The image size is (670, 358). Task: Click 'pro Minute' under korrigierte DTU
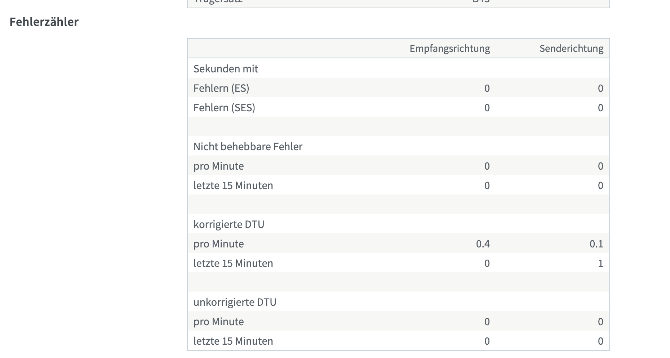tap(218, 244)
